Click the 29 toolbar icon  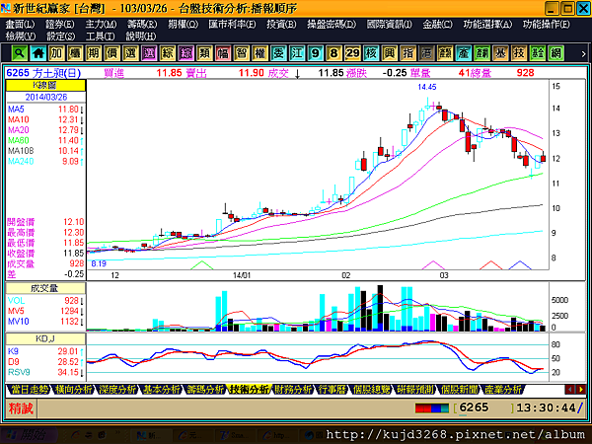352,53
